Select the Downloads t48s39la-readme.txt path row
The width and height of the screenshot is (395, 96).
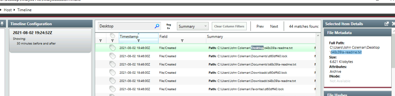[205, 81]
